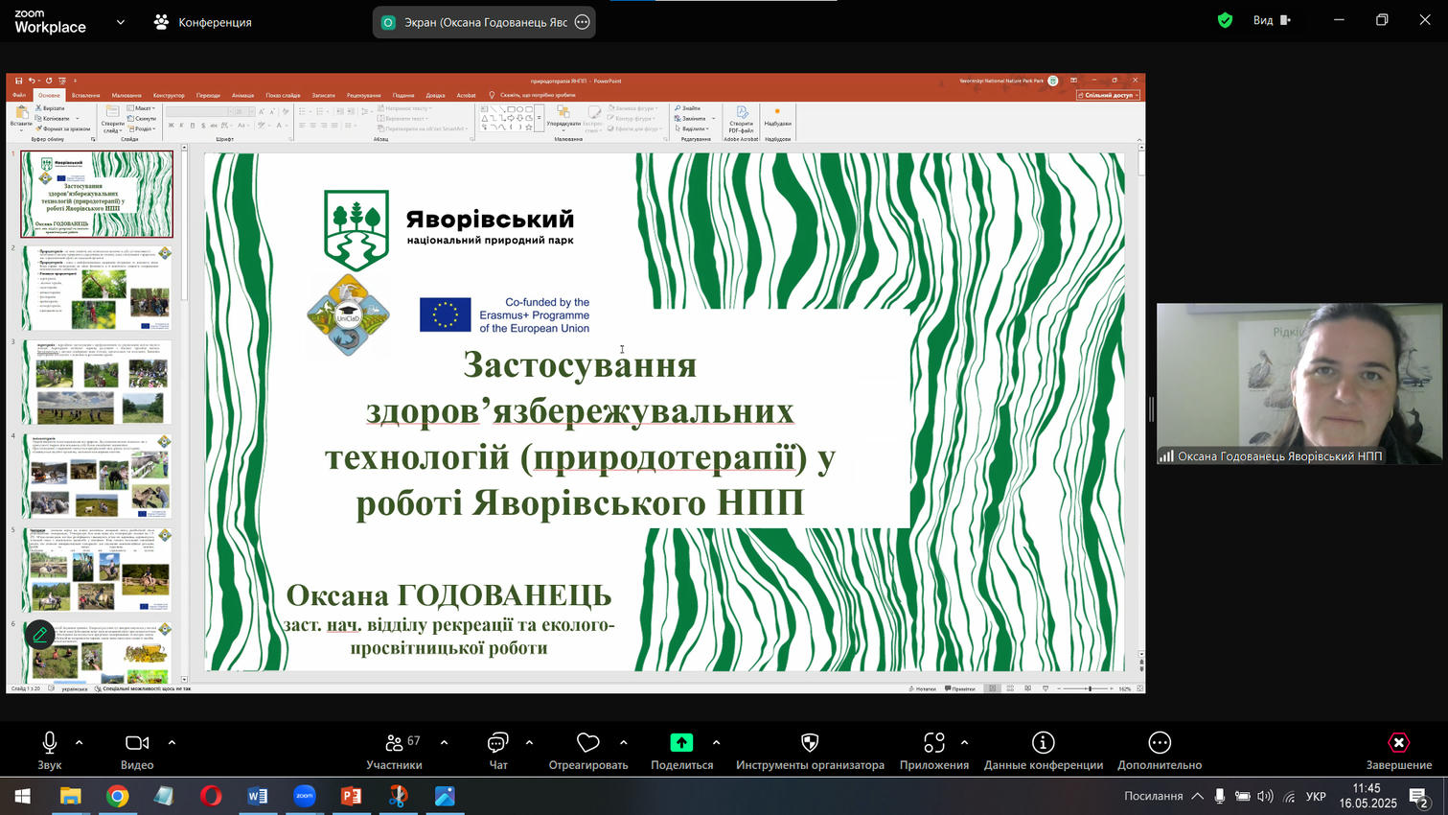Image resolution: width=1448 pixels, height=815 pixels.
Task: Expand audio options next to Звук
Action: (x=80, y=742)
